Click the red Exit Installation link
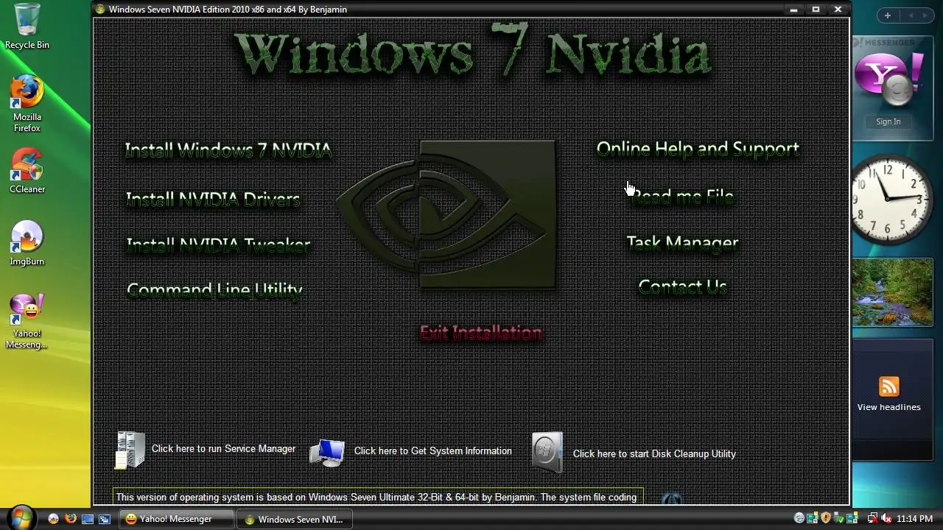Image resolution: width=943 pixels, height=530 pixels. point(481,333)
